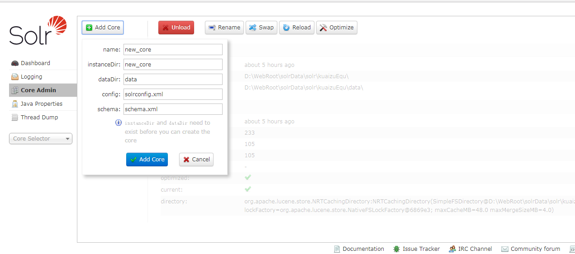Open the Community forum link
The width and height of the screenshot is (575, 254).
click(x=535, y=249)
